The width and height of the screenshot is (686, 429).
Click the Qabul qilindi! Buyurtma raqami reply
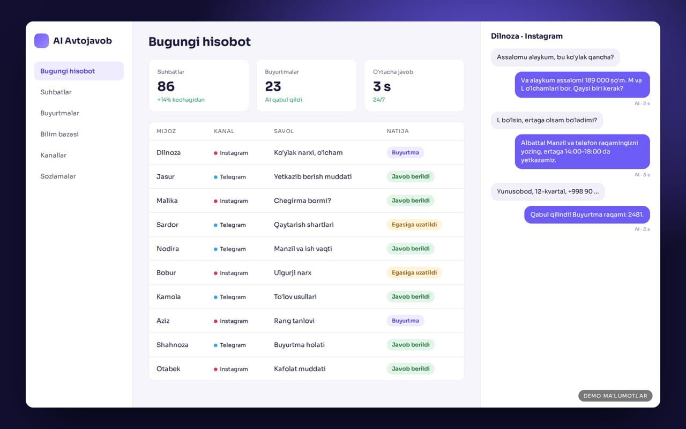tap(587, 214)
